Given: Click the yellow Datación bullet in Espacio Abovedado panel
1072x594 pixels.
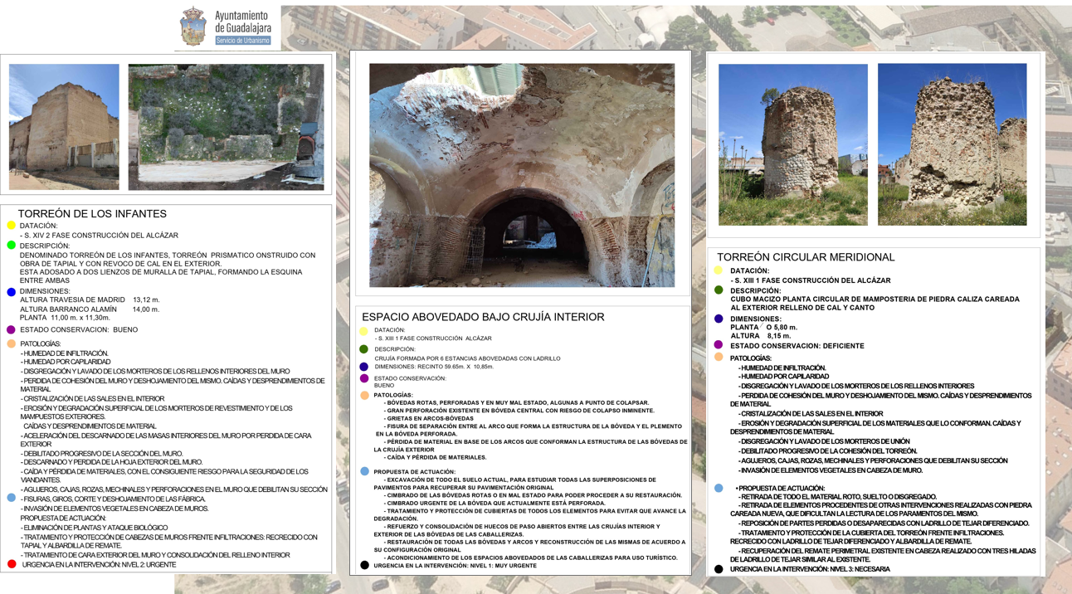Looking at the screenshot, I should click(363, 331).
